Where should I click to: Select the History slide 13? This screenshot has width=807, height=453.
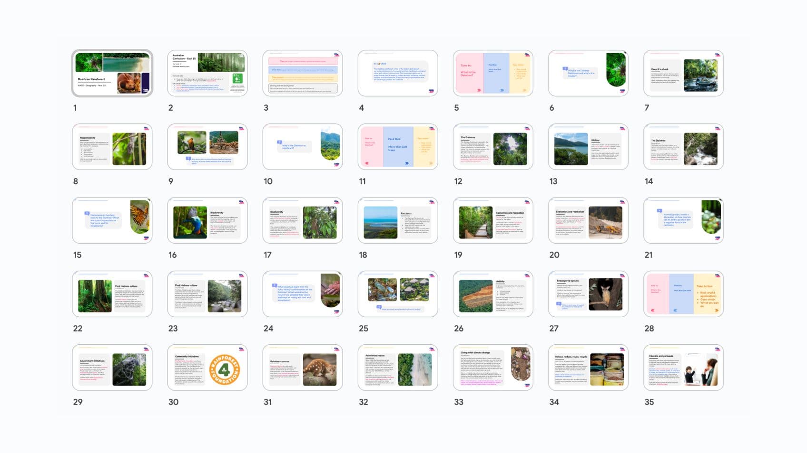[x=588, y=147]
